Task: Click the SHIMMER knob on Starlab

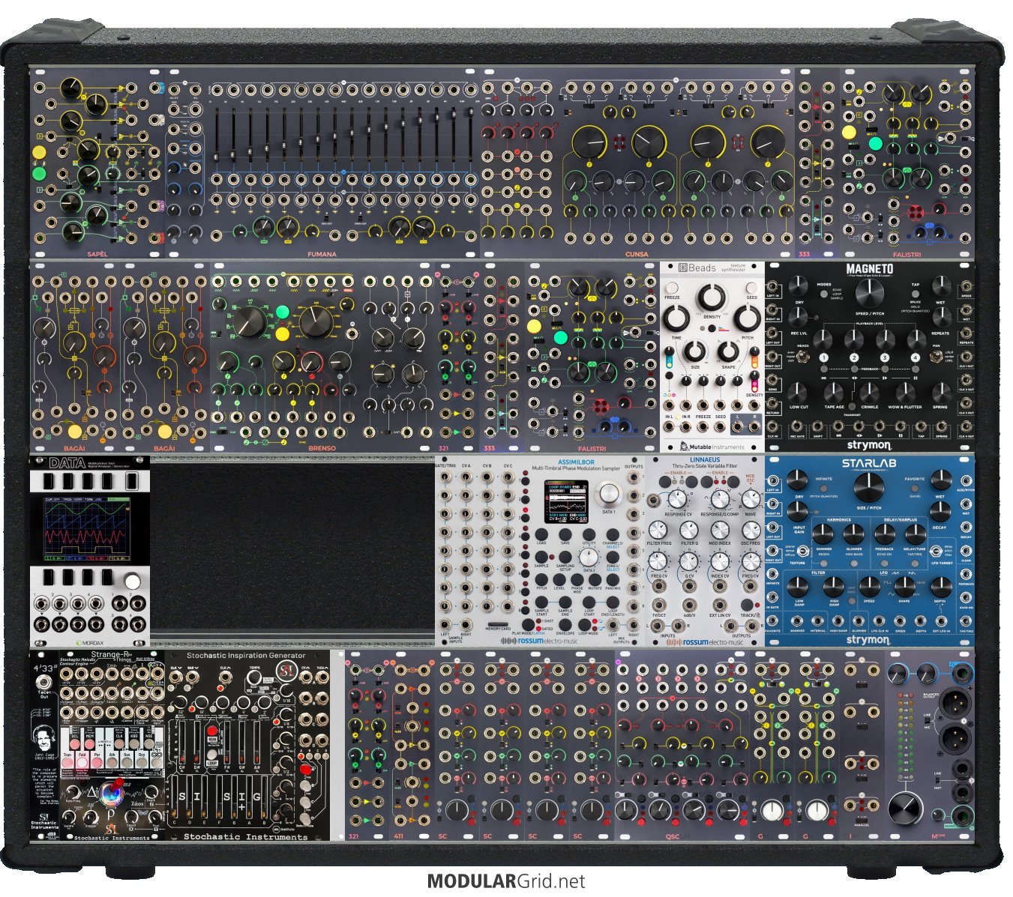Action: pyautogui.click(x=823, y=534)
